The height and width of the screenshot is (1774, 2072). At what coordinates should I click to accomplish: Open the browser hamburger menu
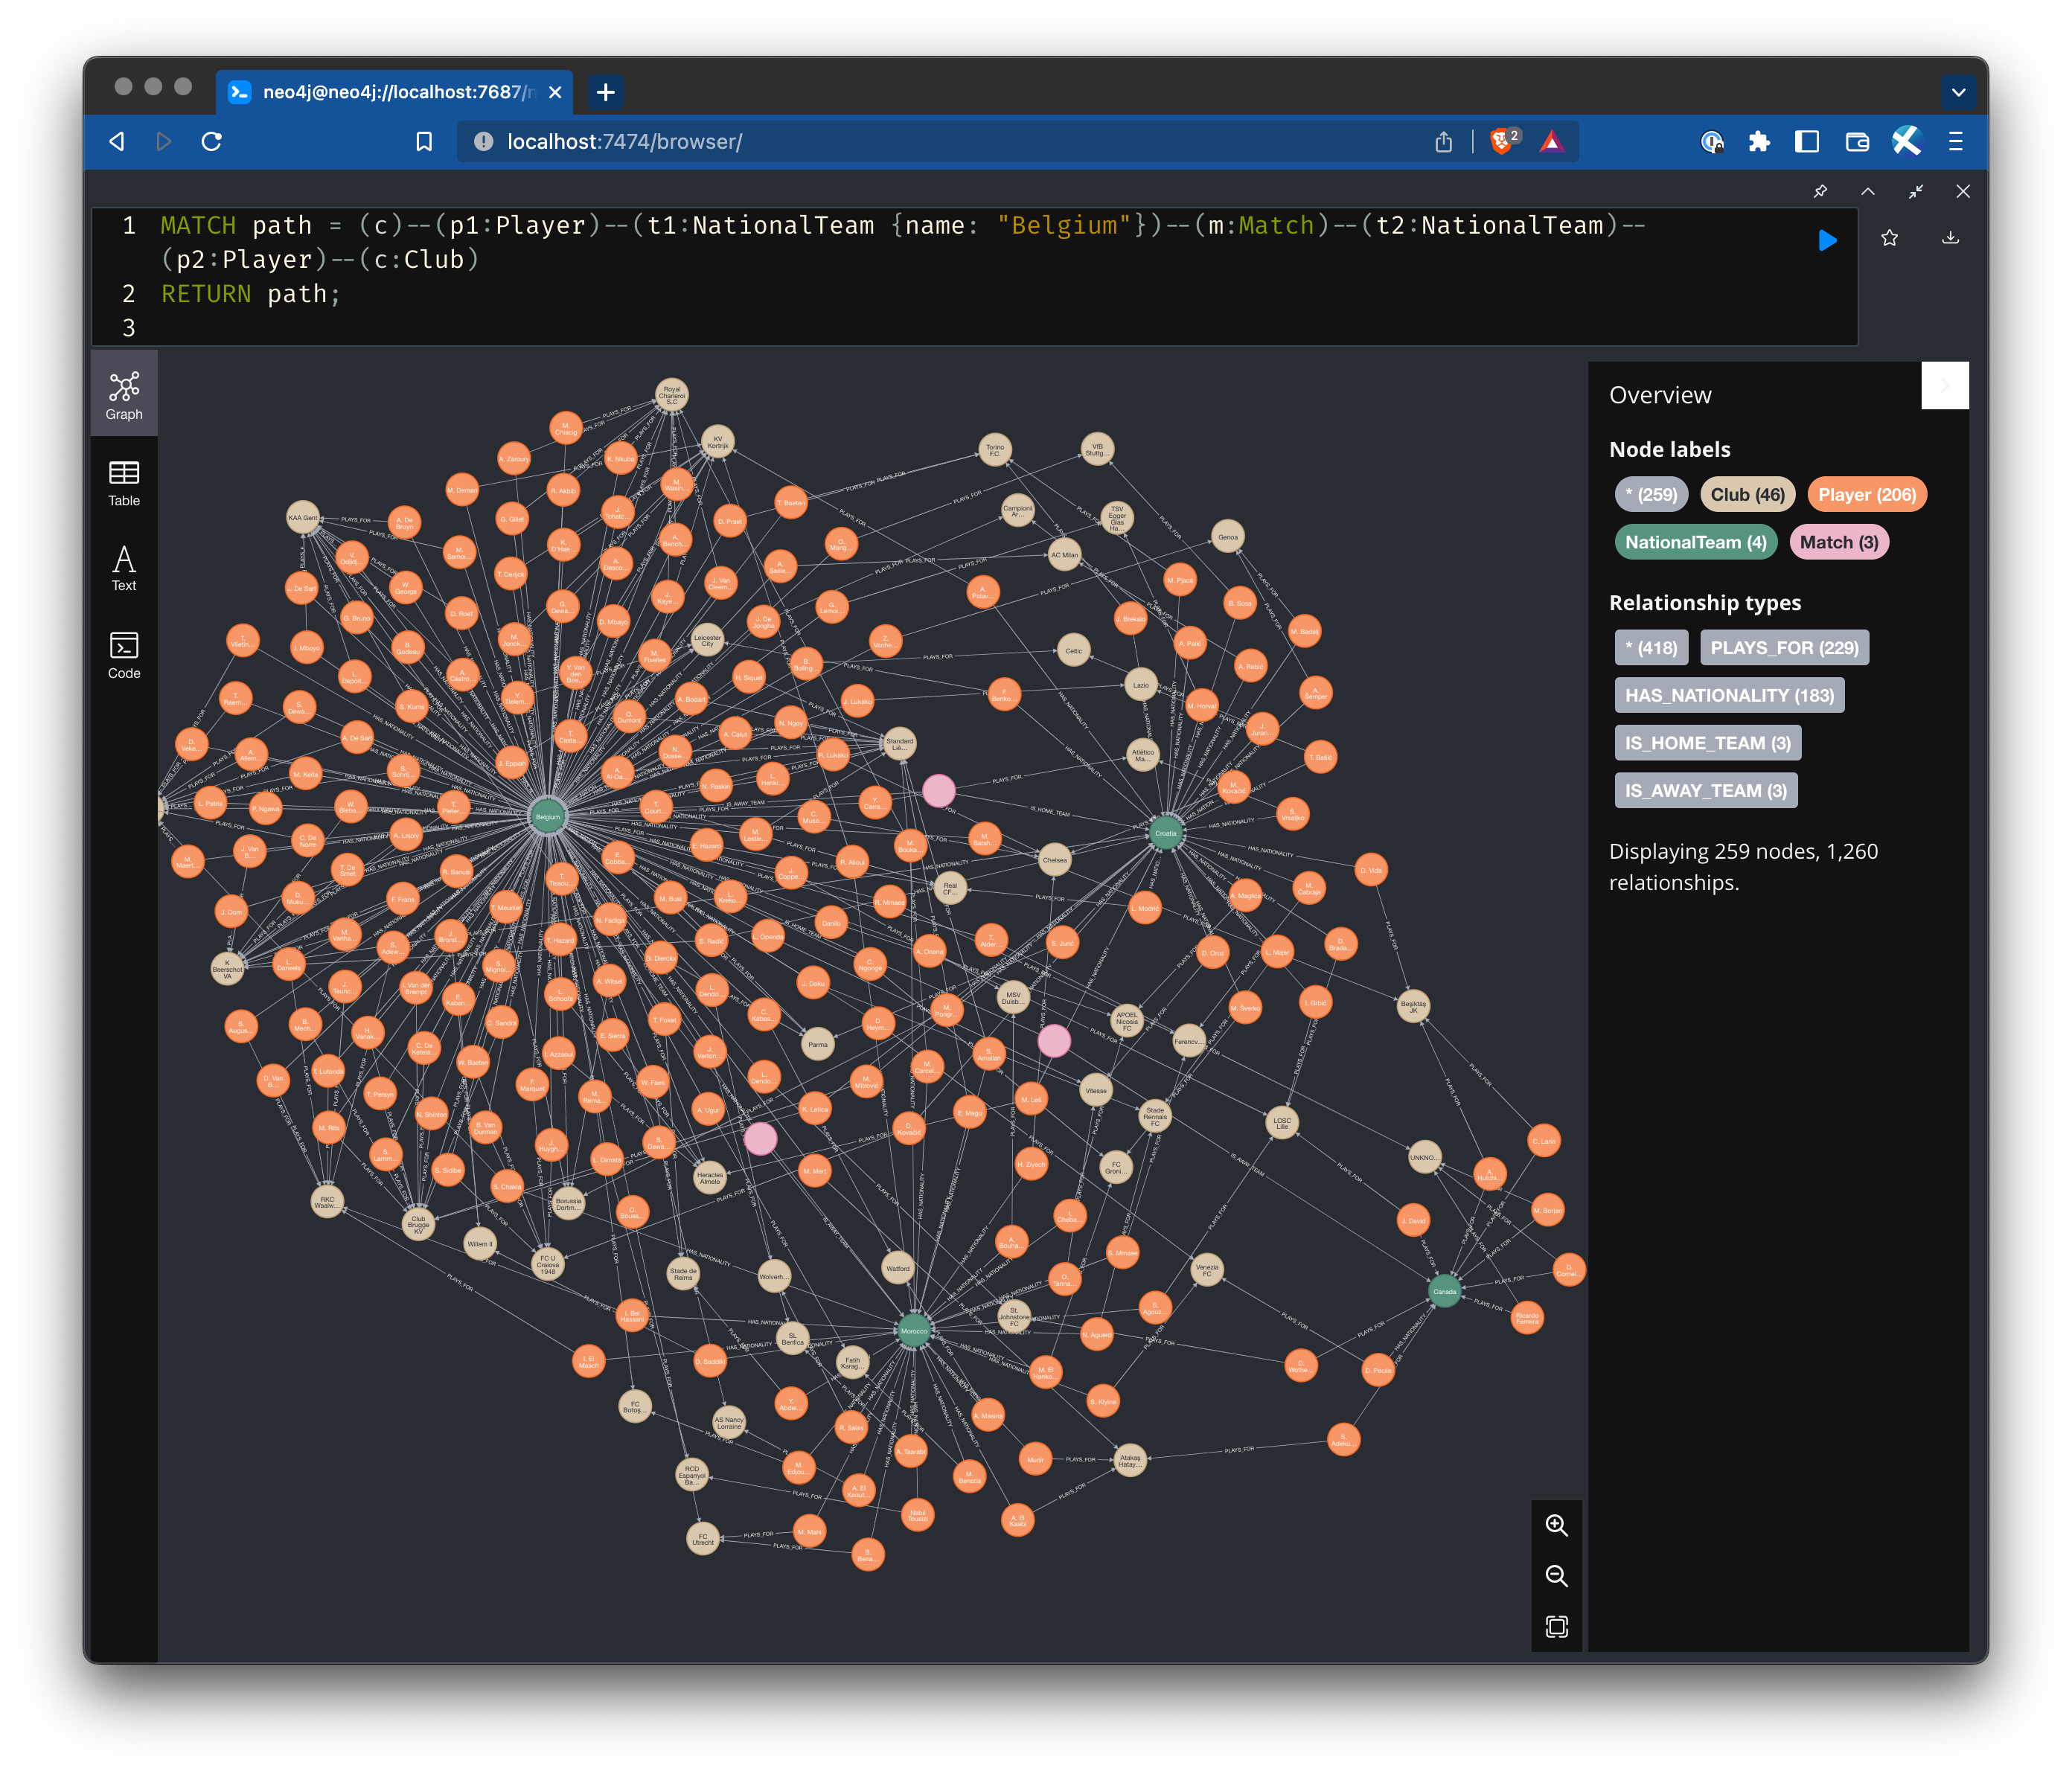pyautogui.click(x=1956, y=142)
